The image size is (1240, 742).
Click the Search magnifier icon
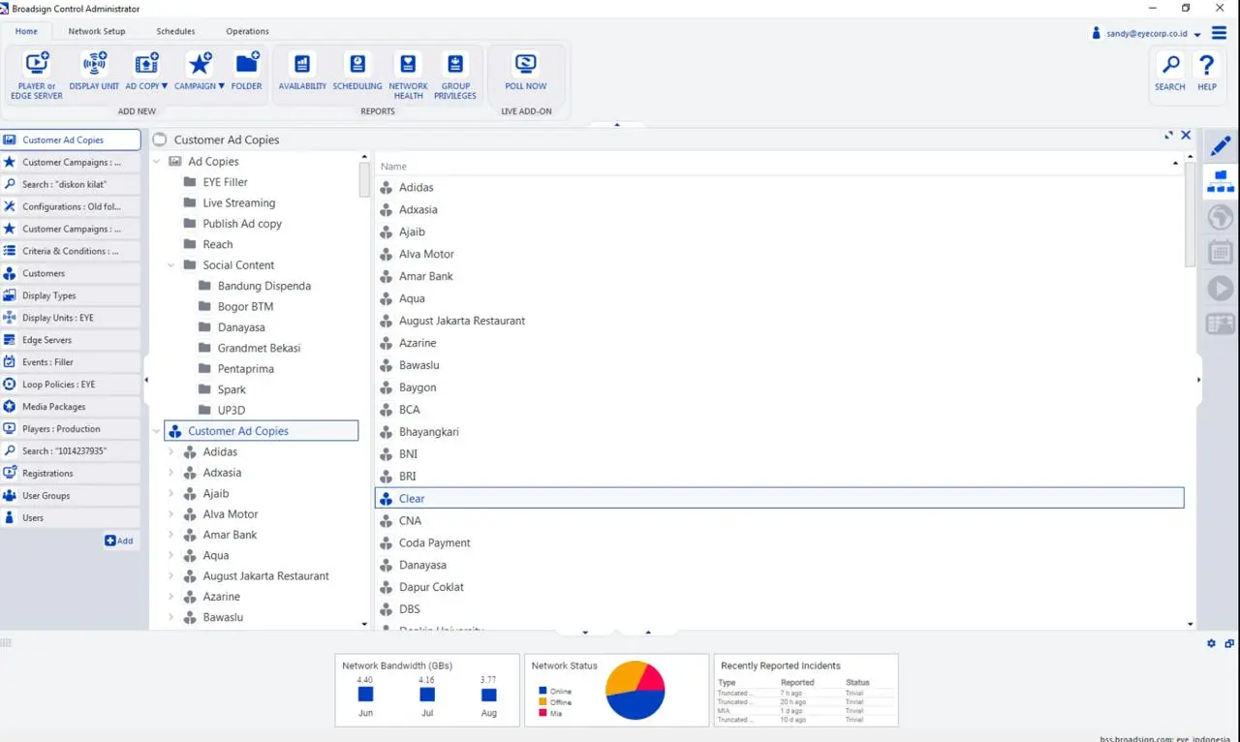point(1170,66)
